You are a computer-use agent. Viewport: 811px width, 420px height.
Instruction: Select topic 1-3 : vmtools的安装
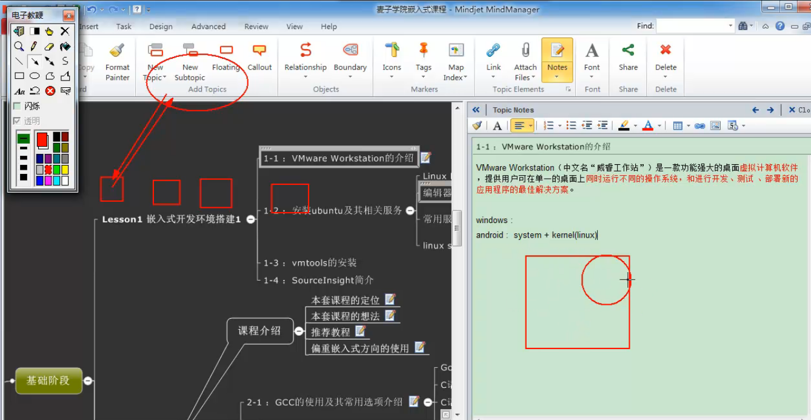click(x=310, y=263)
